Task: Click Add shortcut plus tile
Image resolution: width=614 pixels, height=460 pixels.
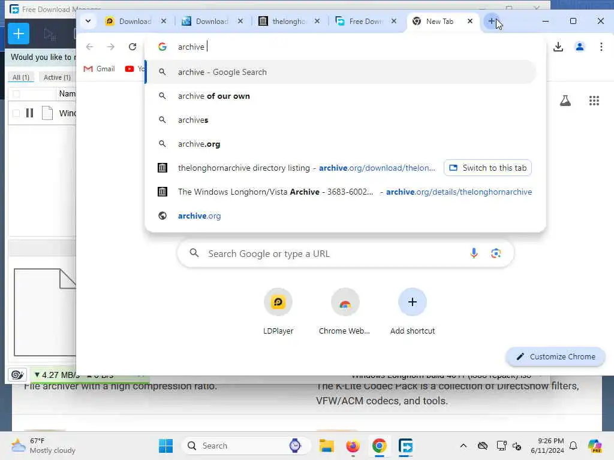Action: pos(413,311)
